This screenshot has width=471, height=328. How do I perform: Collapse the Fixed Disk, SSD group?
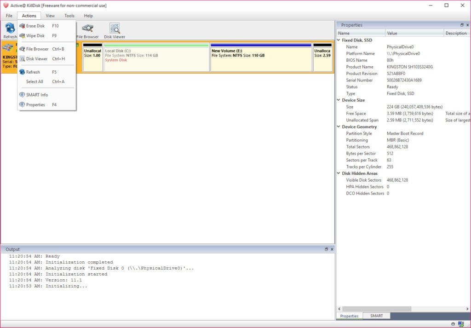click(339, 40)
